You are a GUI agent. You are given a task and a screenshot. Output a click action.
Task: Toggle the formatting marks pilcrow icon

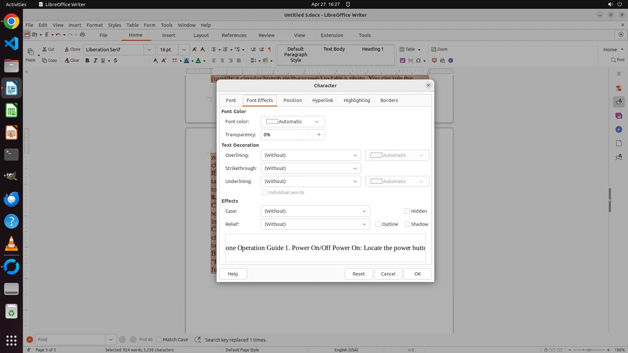click(x=270, y=49)
